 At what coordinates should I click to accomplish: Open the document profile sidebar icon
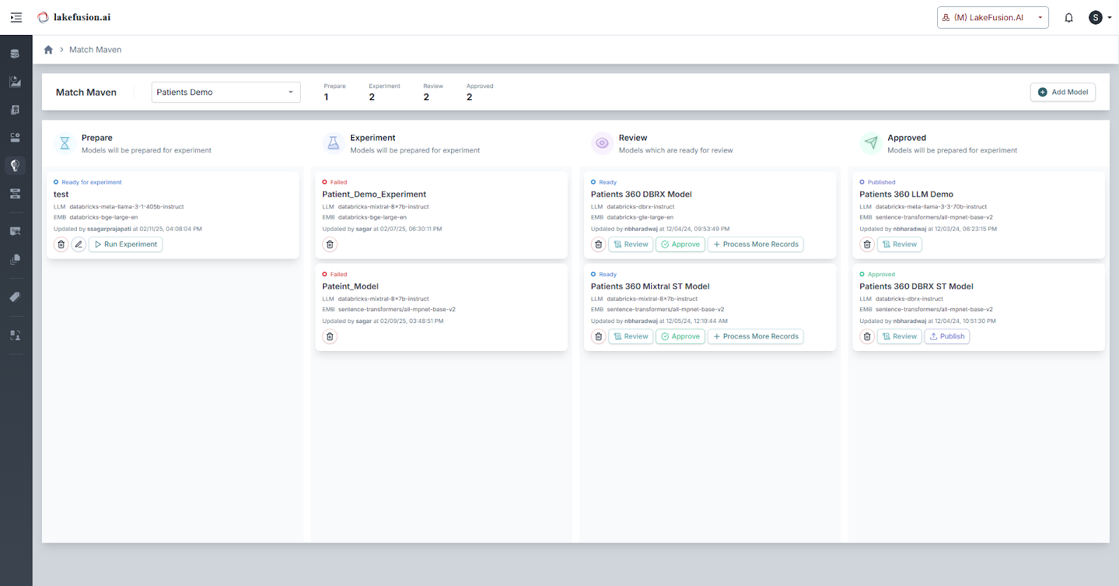pyautogui.click(x=15, y=110)
